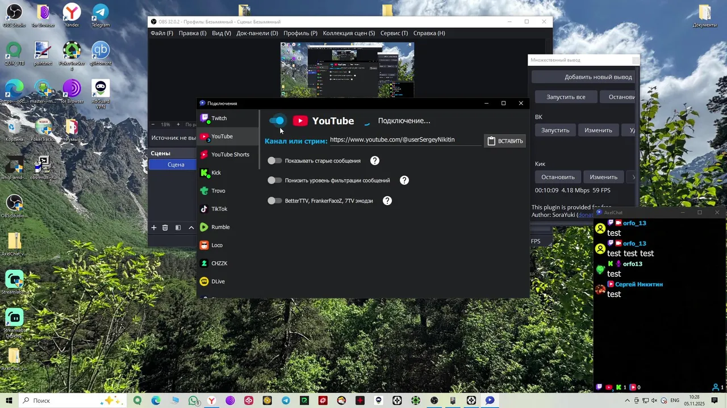Click the connections sidebar scrollbar
Screen dimensions: 727x408
pos(260,139)
